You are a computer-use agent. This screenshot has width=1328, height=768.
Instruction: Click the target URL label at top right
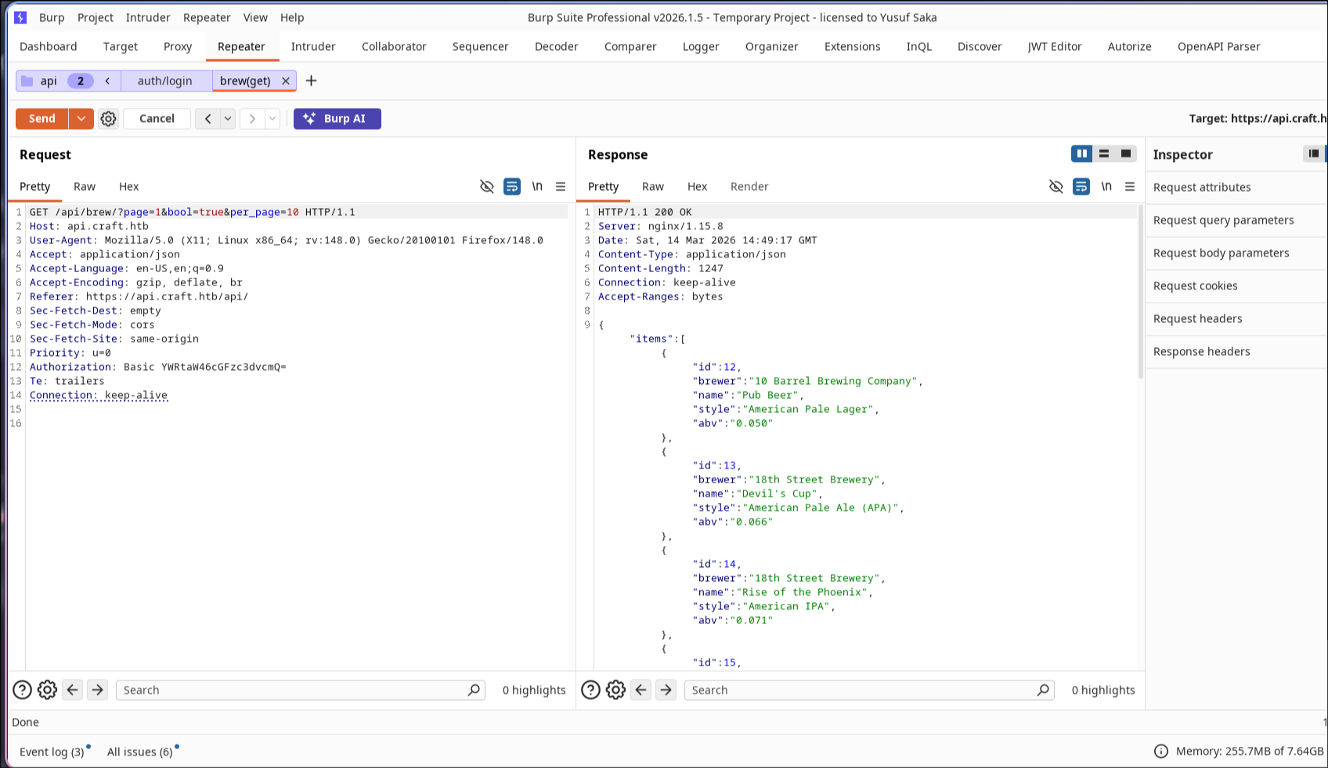click(1258, 119)
